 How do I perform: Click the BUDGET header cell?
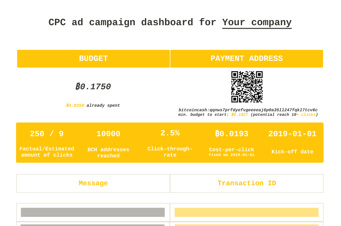pos(93,58)
